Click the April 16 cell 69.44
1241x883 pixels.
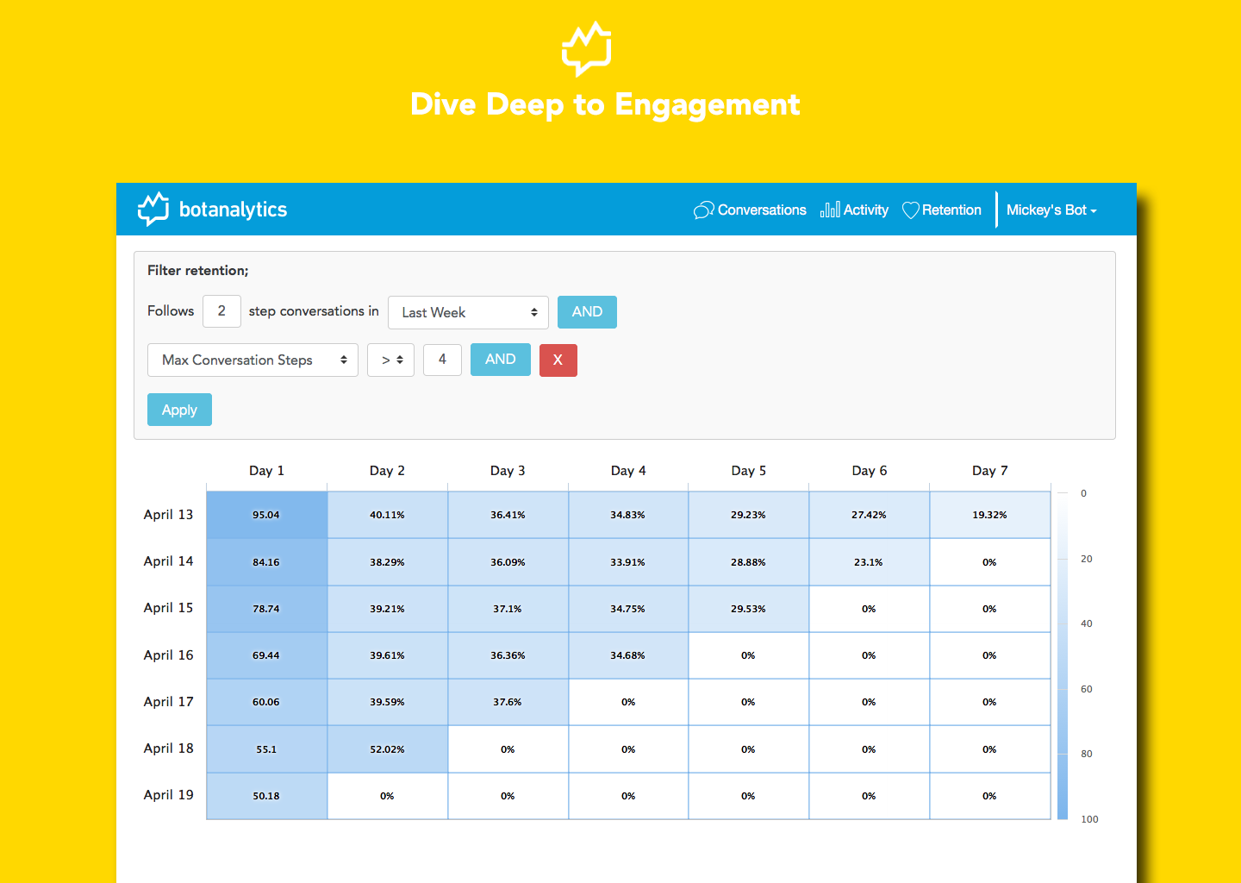pos(266,655)
